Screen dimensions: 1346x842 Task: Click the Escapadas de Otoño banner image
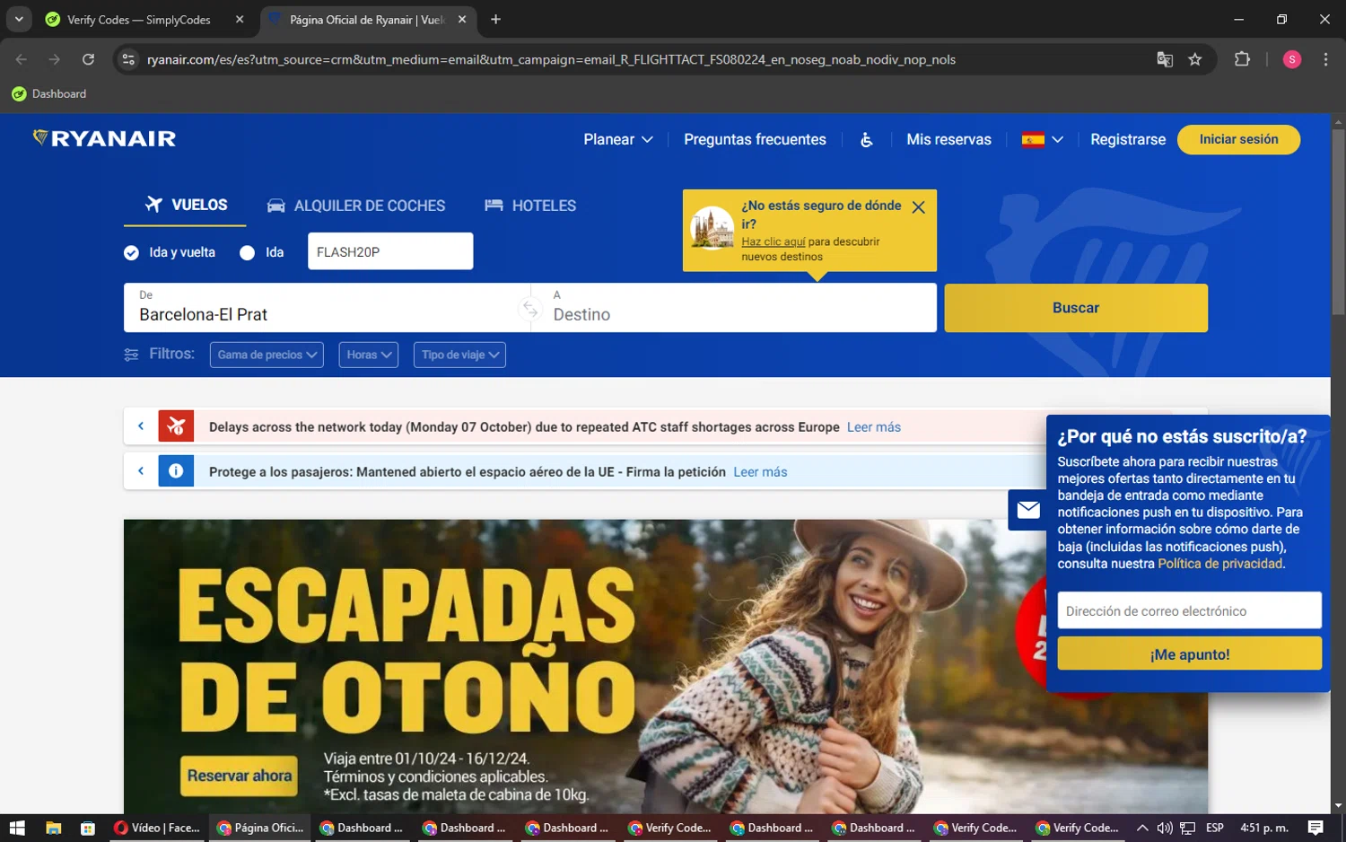(x=666, y=666)
